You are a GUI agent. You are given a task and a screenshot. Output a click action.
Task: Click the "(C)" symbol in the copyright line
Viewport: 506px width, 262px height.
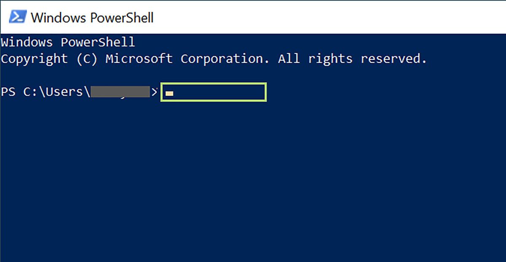[87, 59]
